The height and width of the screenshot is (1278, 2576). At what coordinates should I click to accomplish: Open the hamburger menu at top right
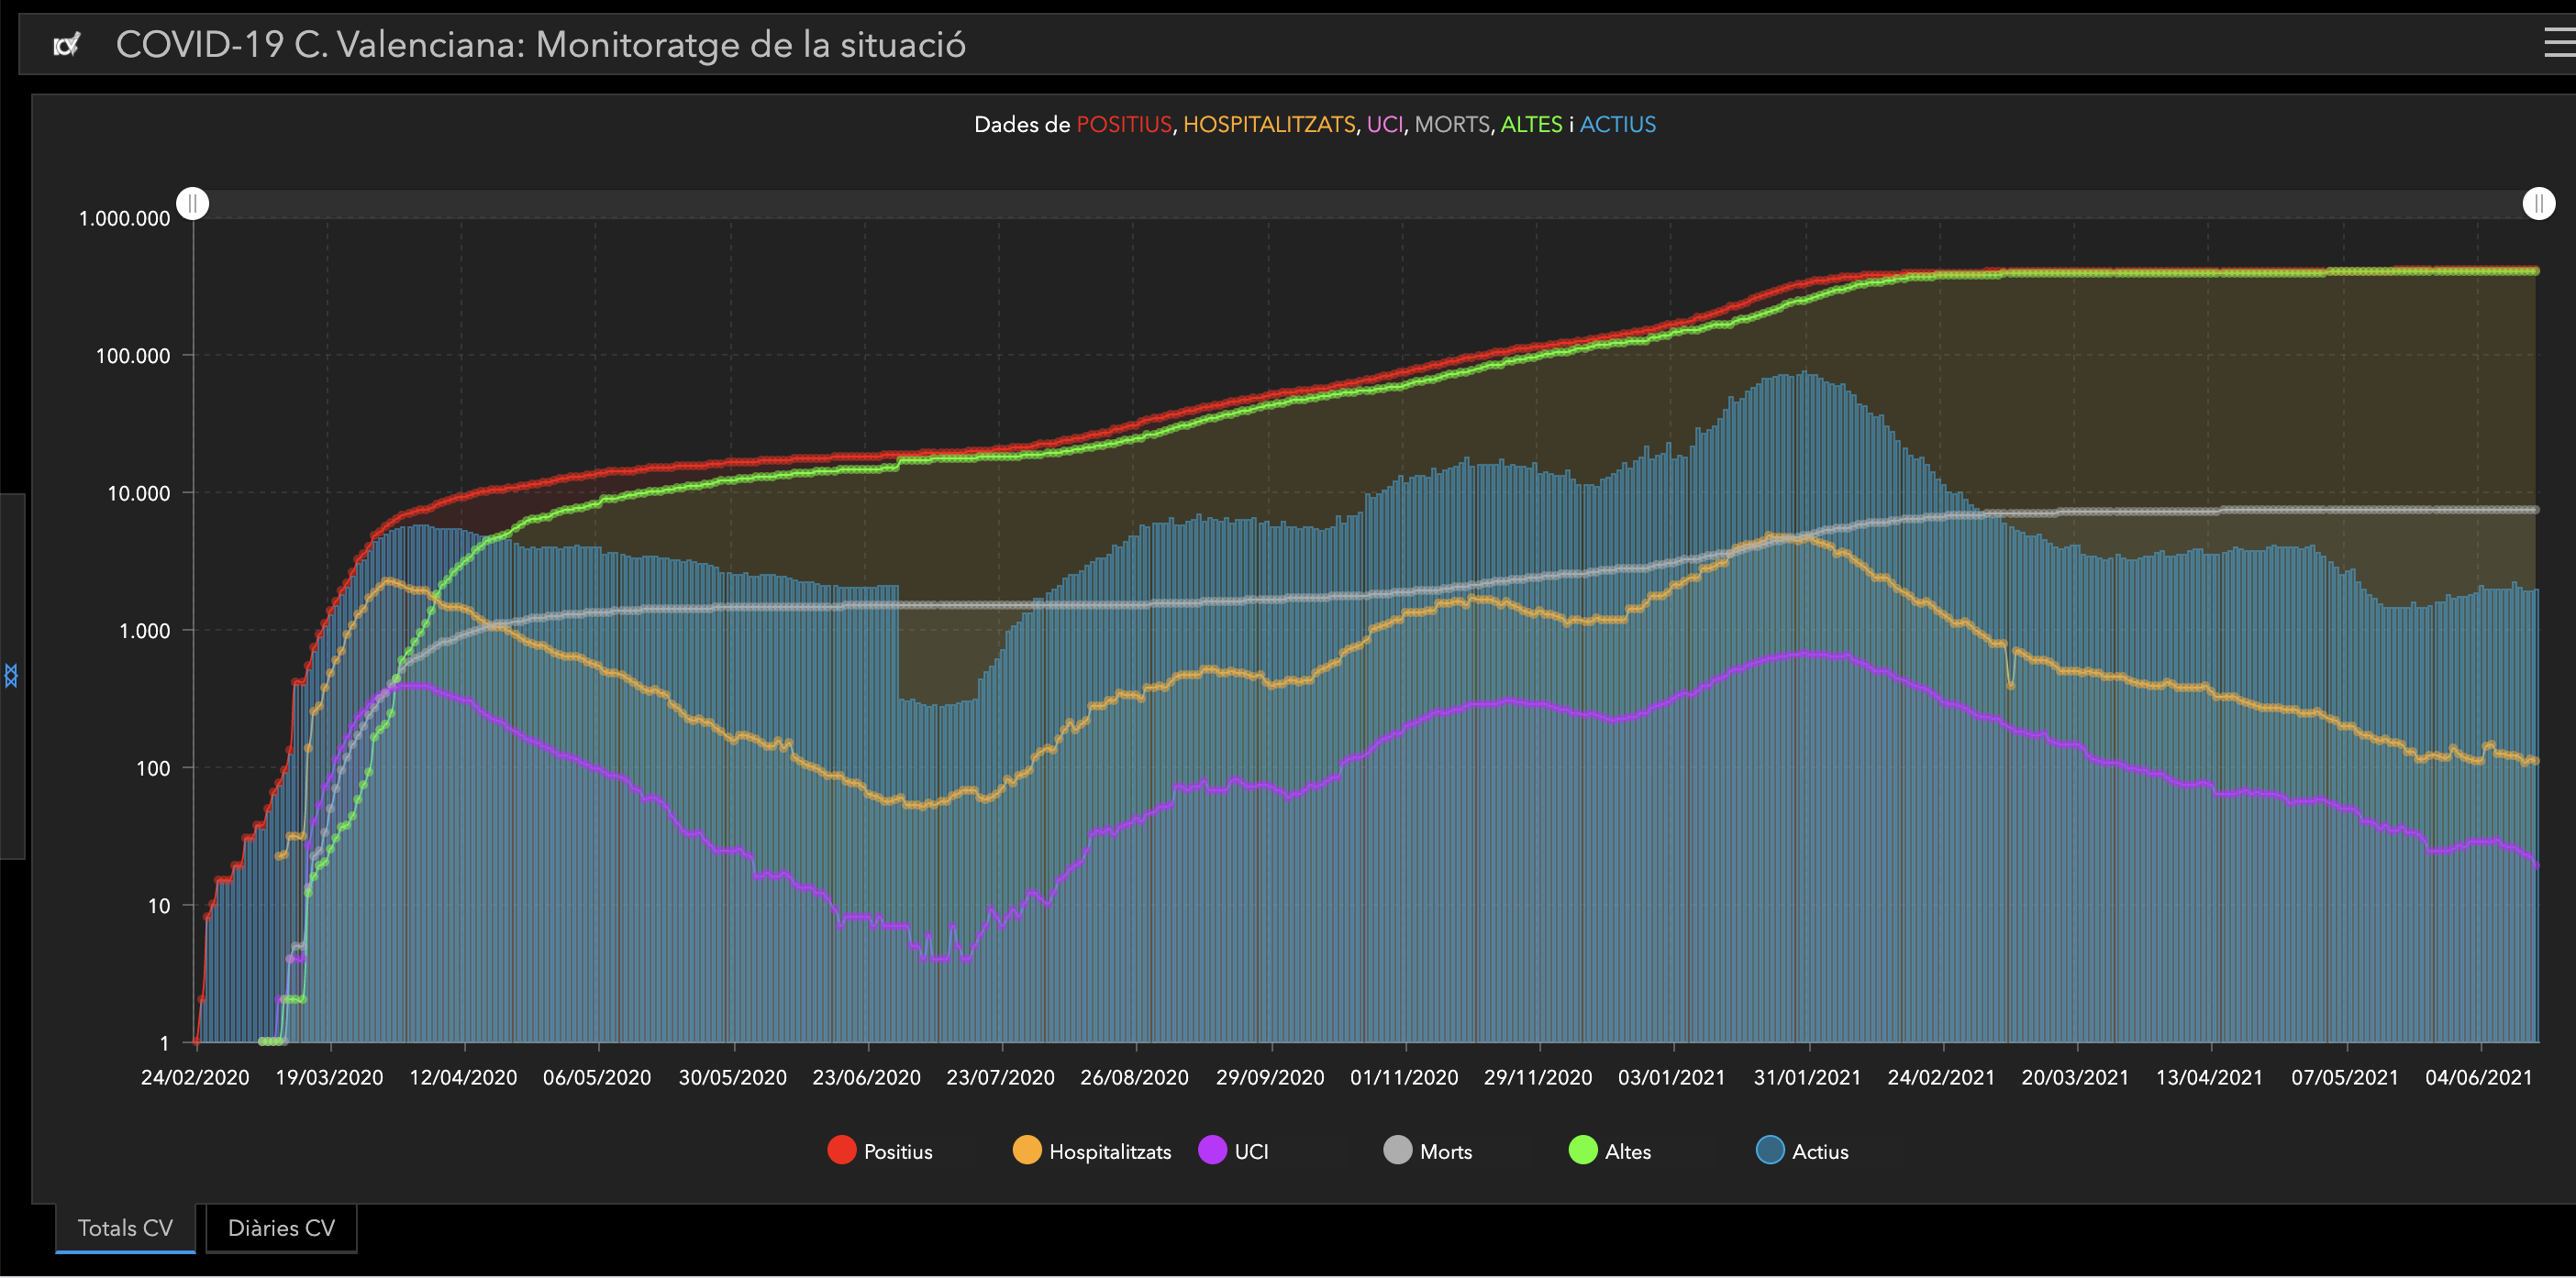click(x=2559, y=43)
